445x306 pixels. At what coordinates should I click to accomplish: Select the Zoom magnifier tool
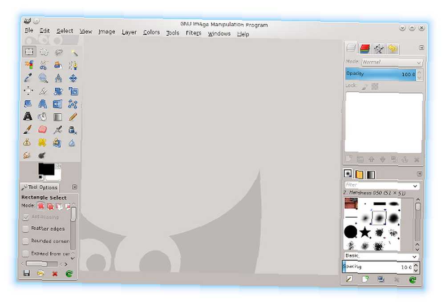tap(43, 78)
